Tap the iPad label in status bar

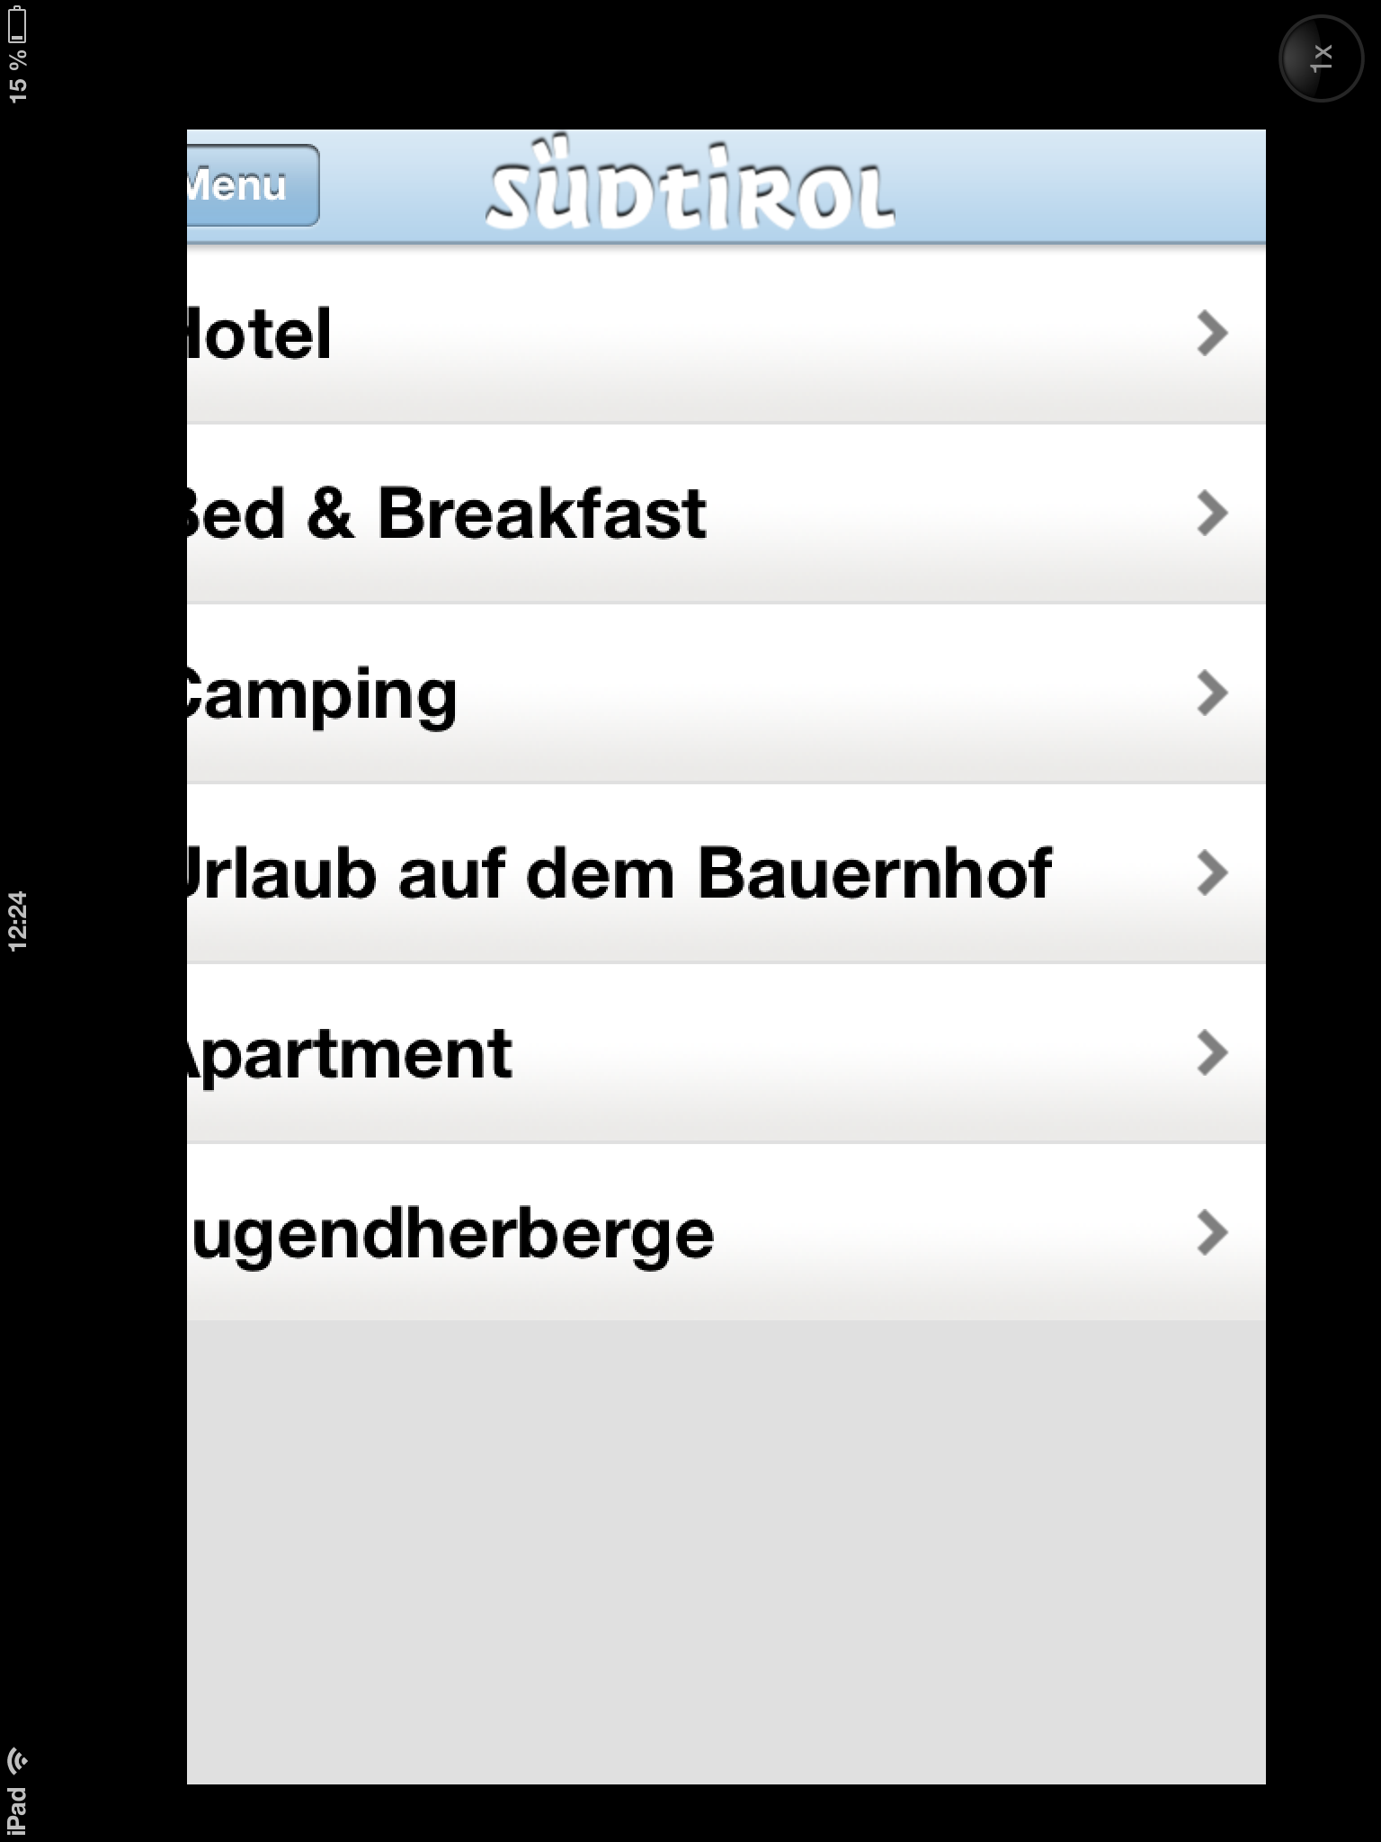[17, 1810]
